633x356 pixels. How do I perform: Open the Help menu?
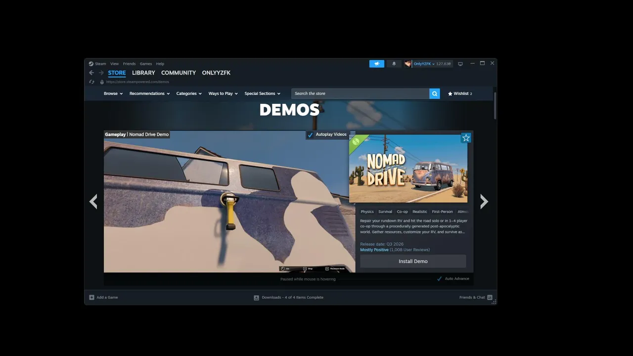pyautogui.click(x=160, y=64)
